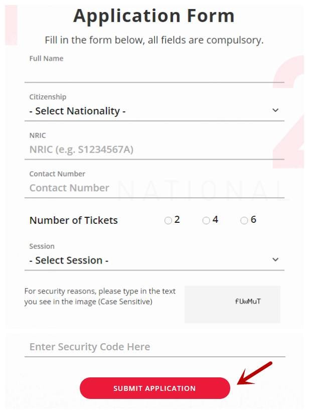
Task: Click the Citizenship field label
Action: click(48, 97)
